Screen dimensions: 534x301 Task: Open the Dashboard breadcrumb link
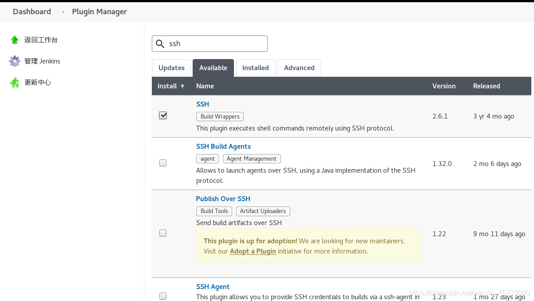coord(32,12)
